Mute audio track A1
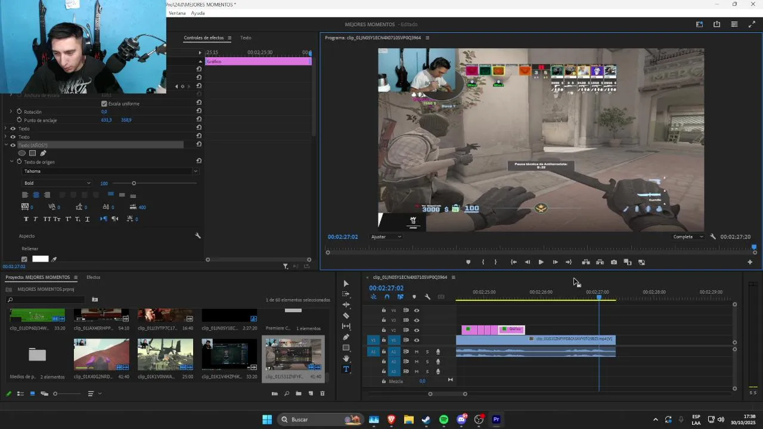This screenshot has height=429, width=763. pyautogui.click(x=417, y=352)
